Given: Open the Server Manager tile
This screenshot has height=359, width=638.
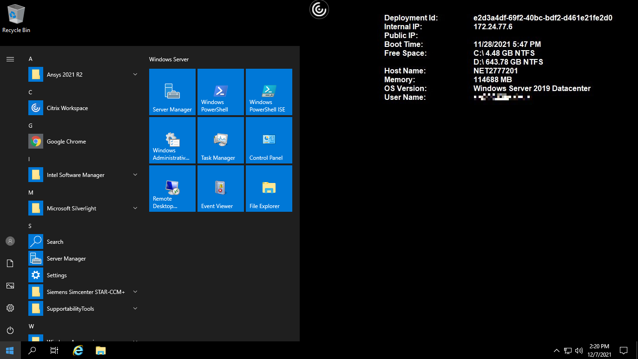Looking at the screenshot, I should 172,92.
